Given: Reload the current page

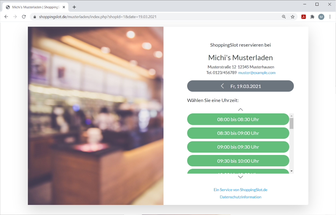Looking at the screenshot, I should [x=24, y=17].
